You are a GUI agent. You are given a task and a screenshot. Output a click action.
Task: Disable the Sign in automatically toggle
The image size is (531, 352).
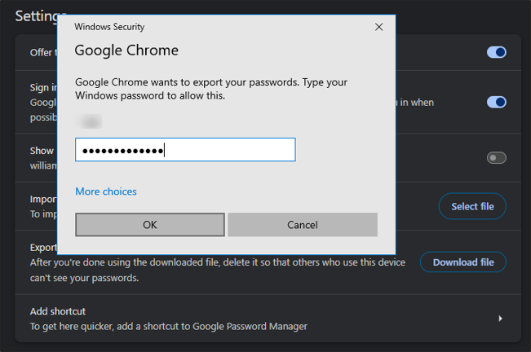[496, 102]
